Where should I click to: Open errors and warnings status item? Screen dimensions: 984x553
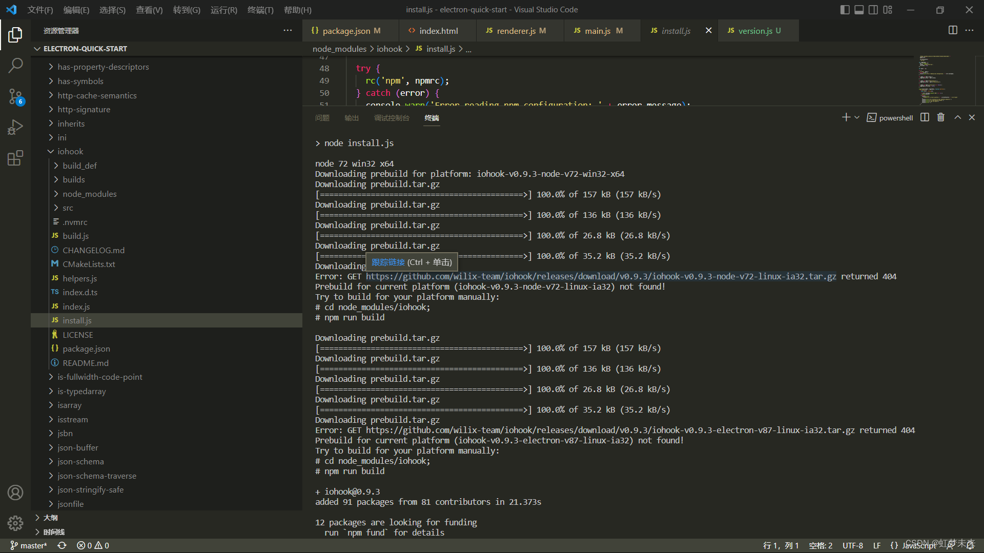click(93, 546)
